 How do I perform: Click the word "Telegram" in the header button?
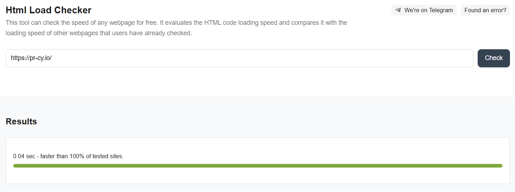[441, 10]
